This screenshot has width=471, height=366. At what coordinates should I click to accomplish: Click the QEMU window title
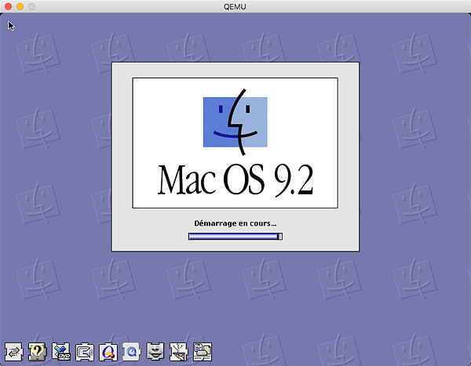click(235, 6)
